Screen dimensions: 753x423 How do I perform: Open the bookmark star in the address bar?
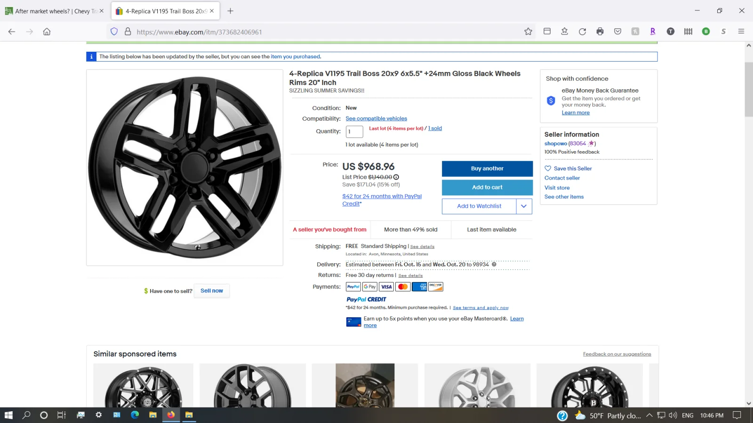click(x=528, y=31)
